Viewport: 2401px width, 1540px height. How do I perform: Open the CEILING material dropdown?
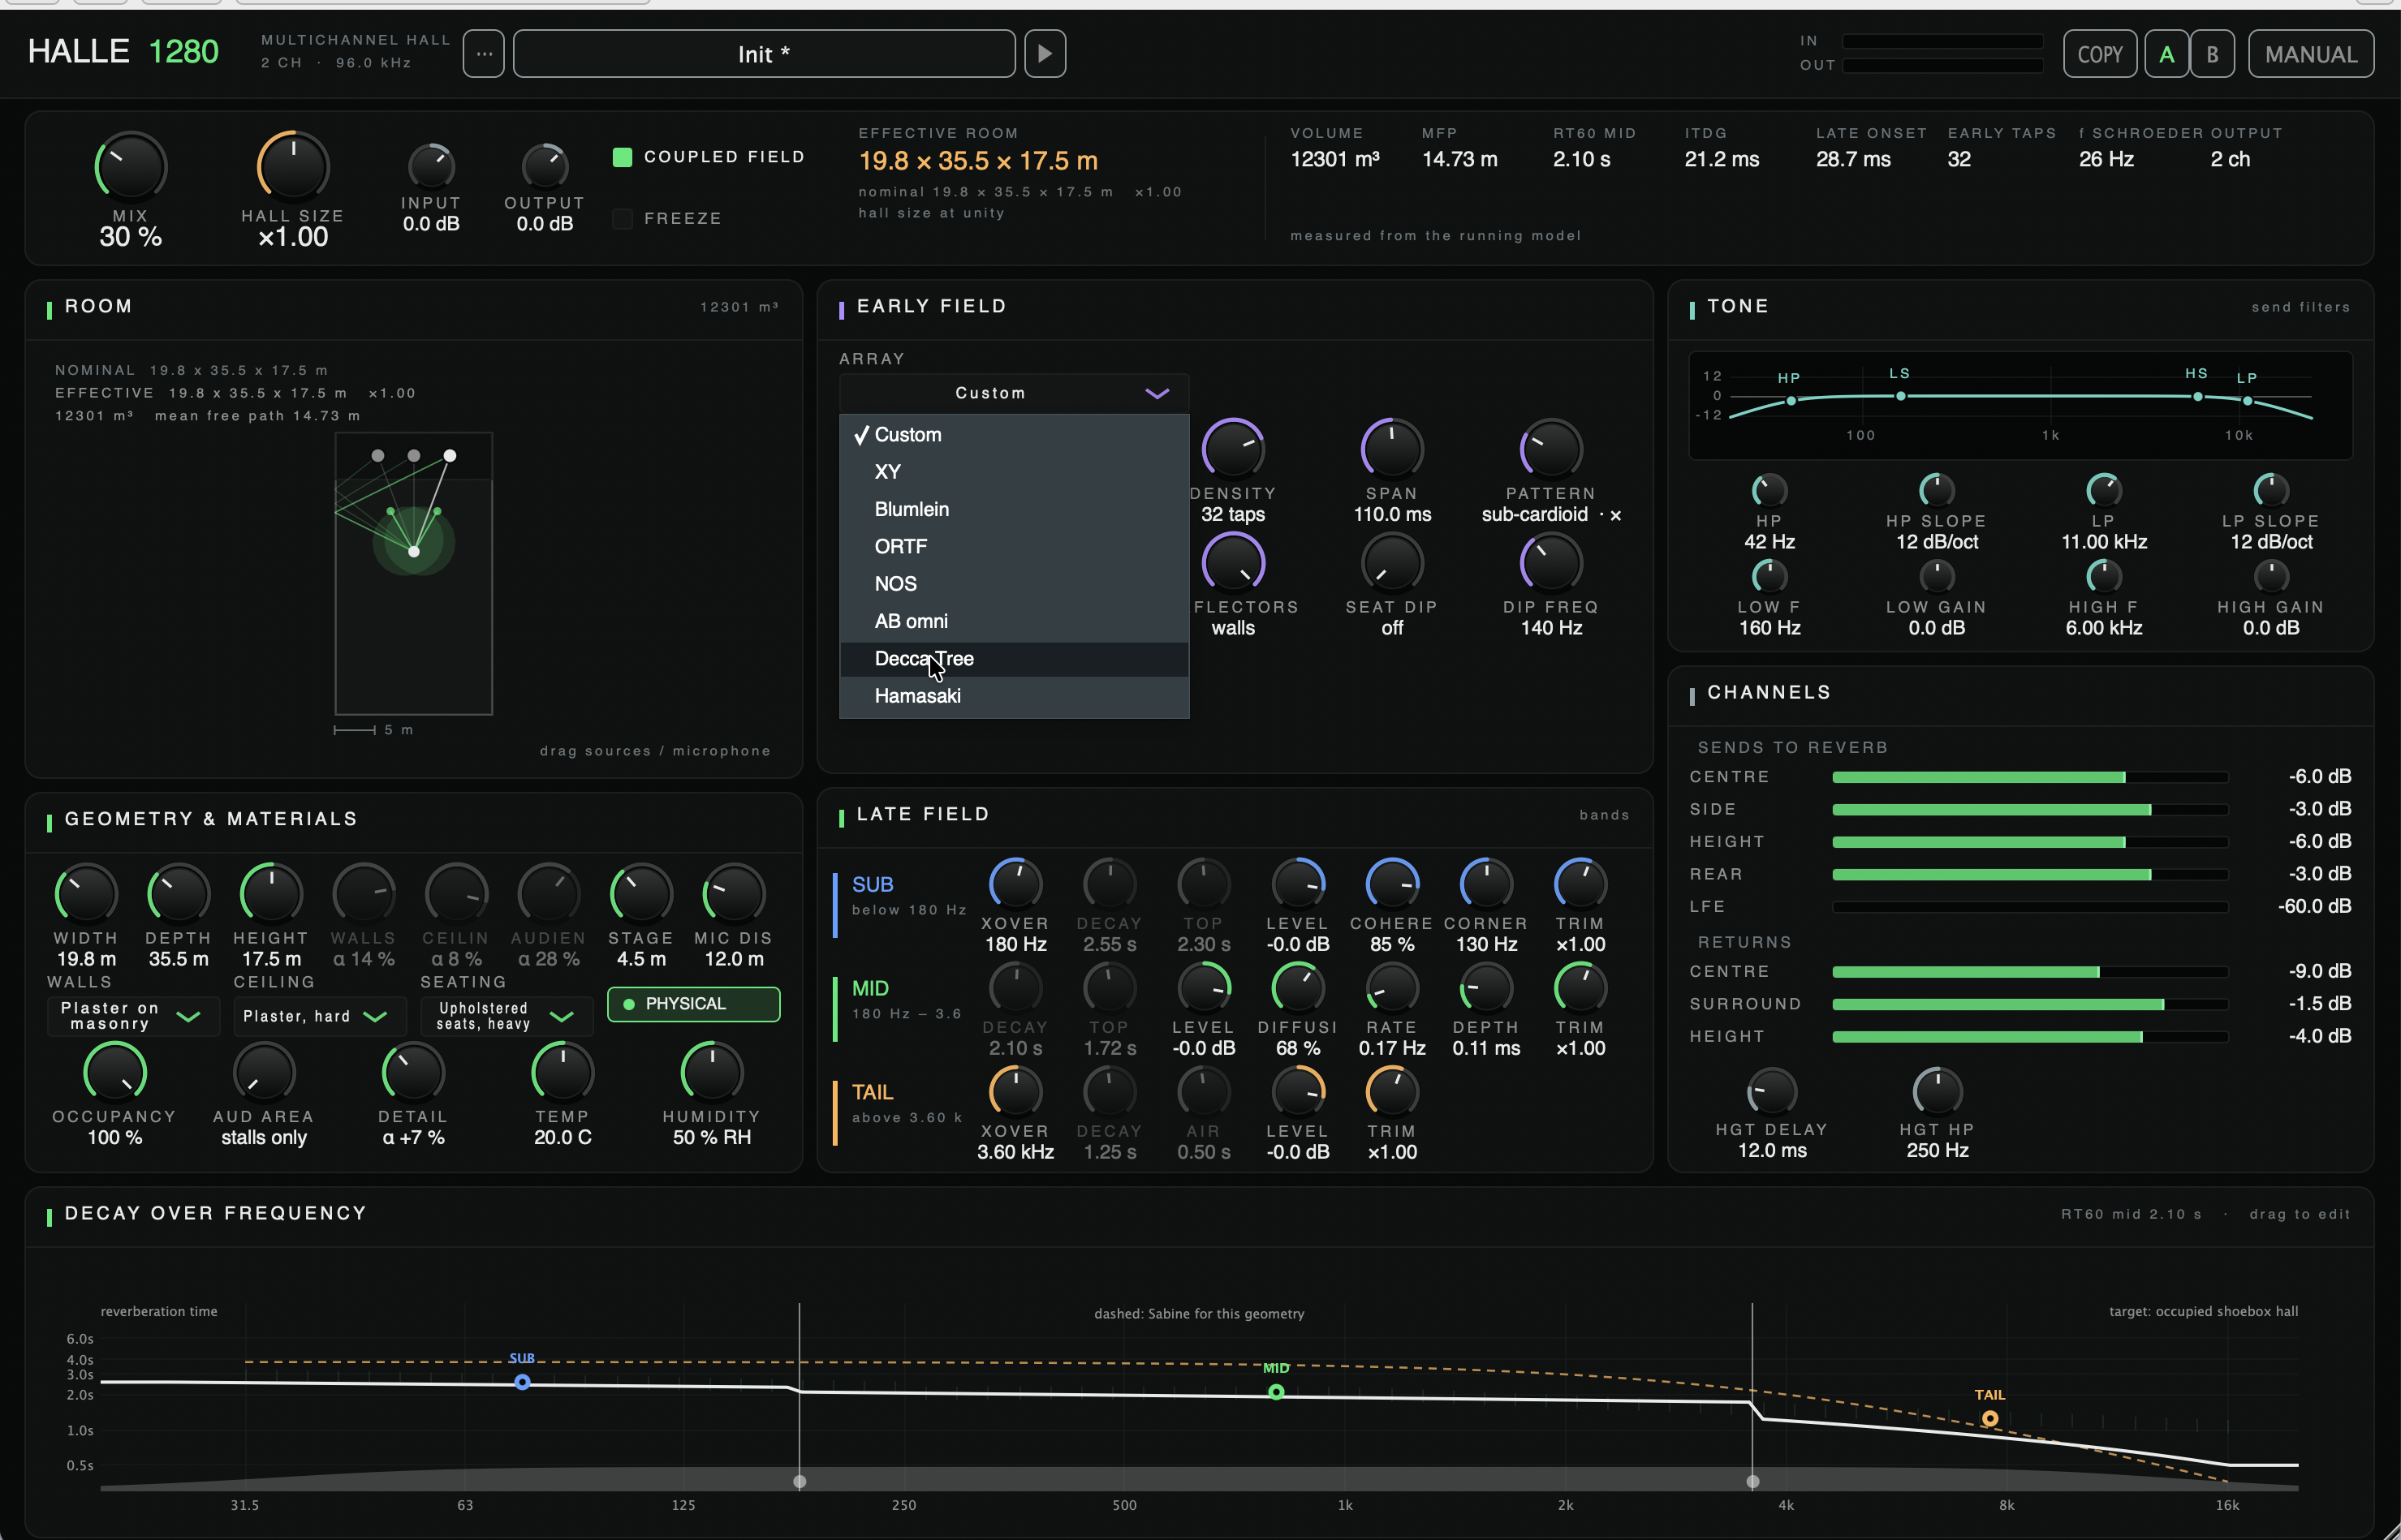(x=319, y=1016)
